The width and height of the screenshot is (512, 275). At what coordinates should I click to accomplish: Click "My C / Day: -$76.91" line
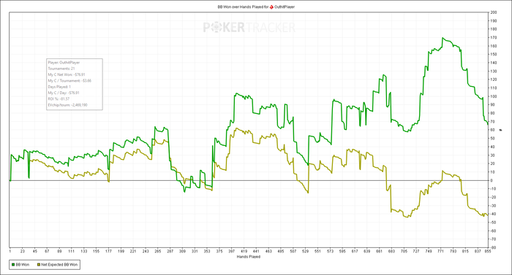coord(64,93)
